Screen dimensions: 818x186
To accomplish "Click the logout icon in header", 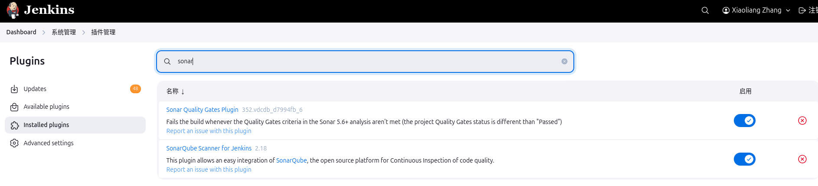I will coord(802,10).
